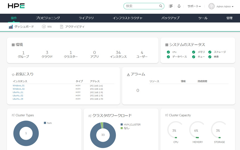240x150 pixels.
Task: Switch to the Wiki sub-tab
Action: point(47,27)
